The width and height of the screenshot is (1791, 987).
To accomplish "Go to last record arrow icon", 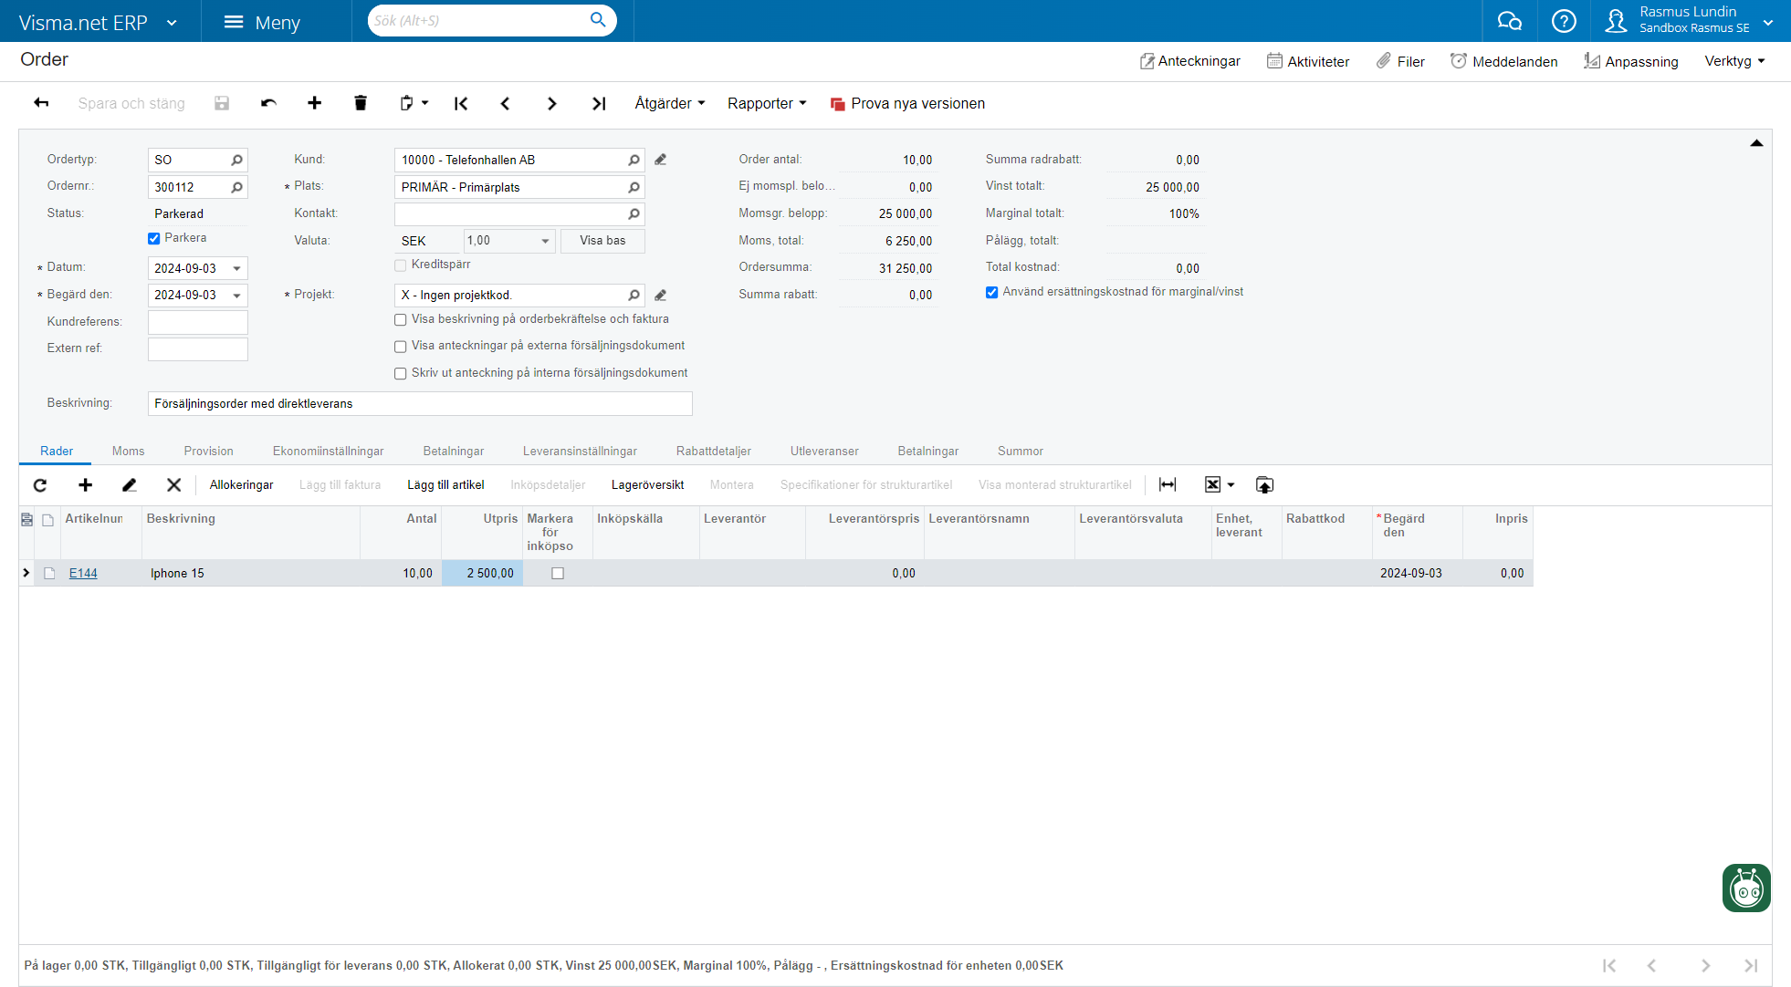I will pos(599,103).
